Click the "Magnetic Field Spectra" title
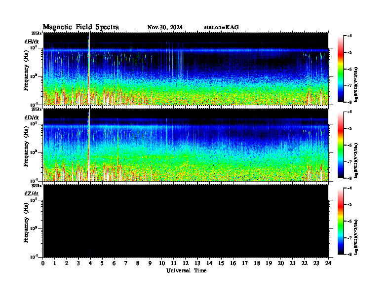The width and height of the screenshot is (391, 302). pyautogui.click(x=81, y=27)
